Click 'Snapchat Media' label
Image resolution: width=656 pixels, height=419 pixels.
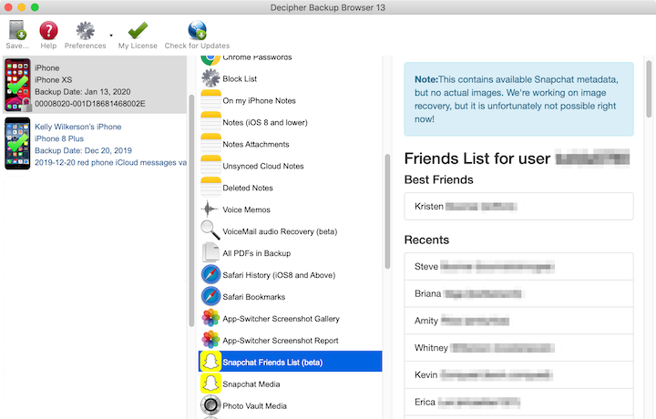pos(251,383)
